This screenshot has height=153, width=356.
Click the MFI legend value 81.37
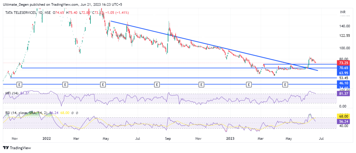[24, 93]
